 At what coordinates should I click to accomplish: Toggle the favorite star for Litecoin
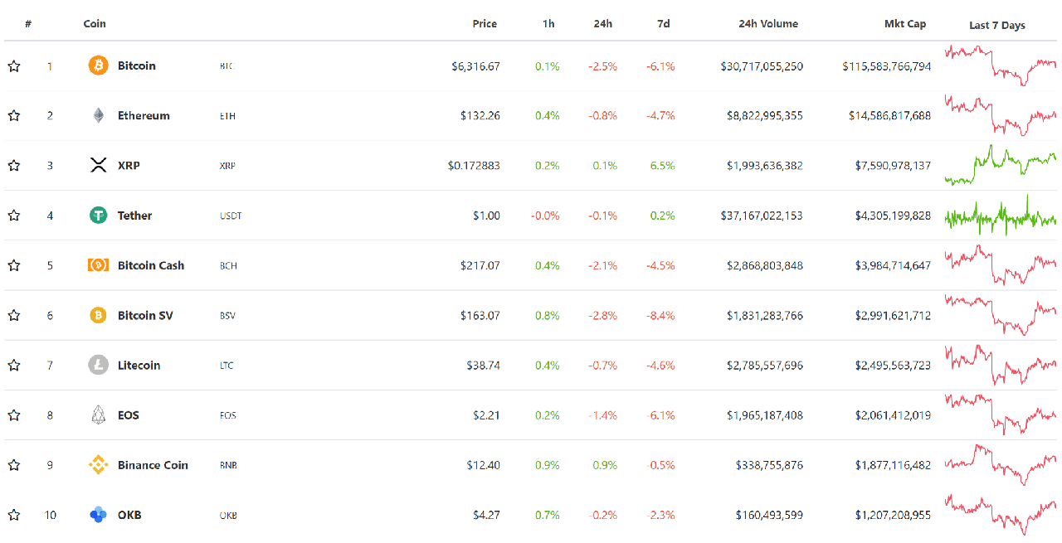(x=14, y=365)
